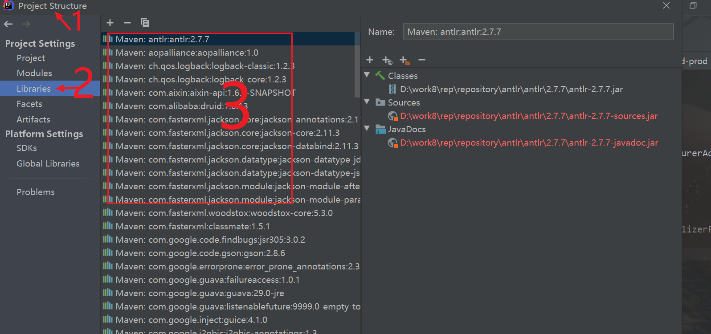
Task: Click the library list vertical scrollbar
Action: coord(357,65)
